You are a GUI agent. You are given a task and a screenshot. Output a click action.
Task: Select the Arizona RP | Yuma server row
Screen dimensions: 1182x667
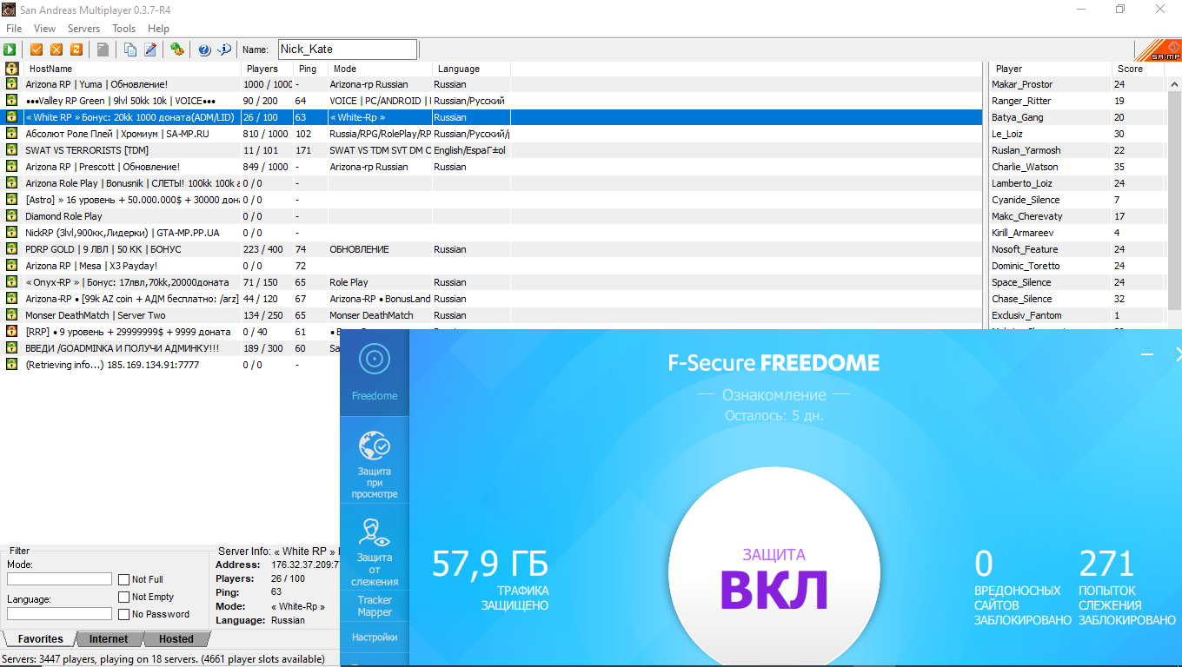493,84
